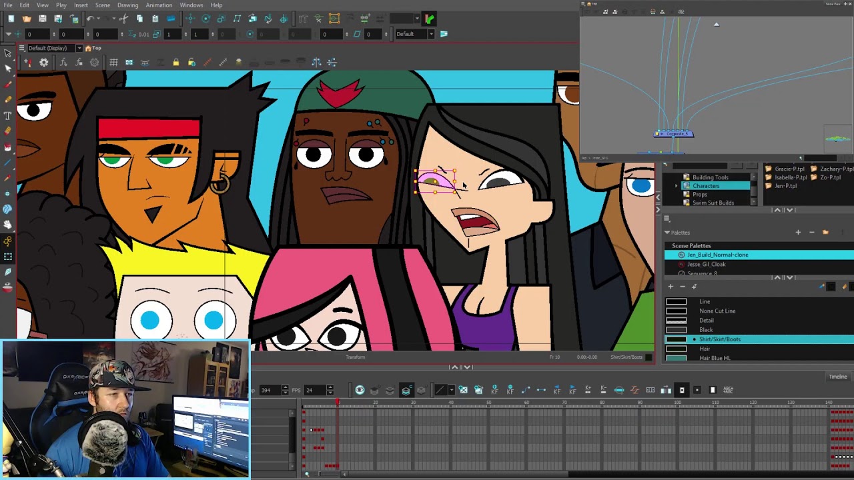Click the Go to Next Keyframe icon

pyautogui.click(x=572, y=390)
